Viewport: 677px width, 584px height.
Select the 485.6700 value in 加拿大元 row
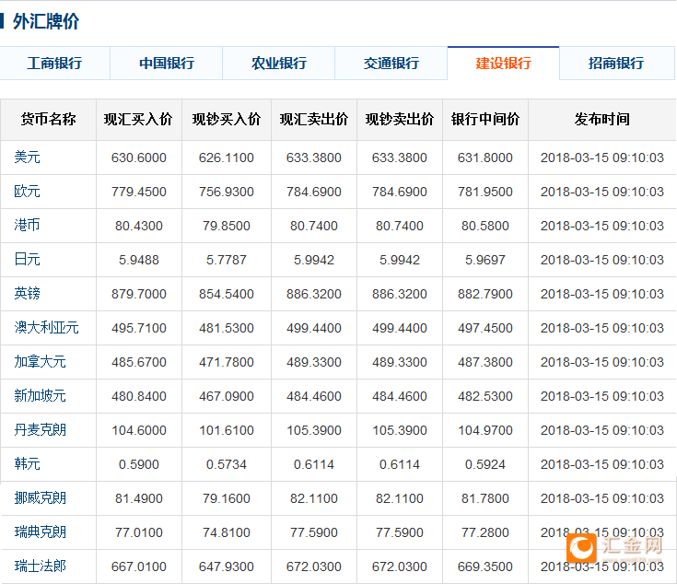[138, 362]
